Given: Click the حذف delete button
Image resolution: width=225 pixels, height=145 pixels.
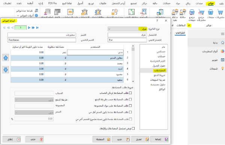Looking at the screenshot, I should point(34,139).
